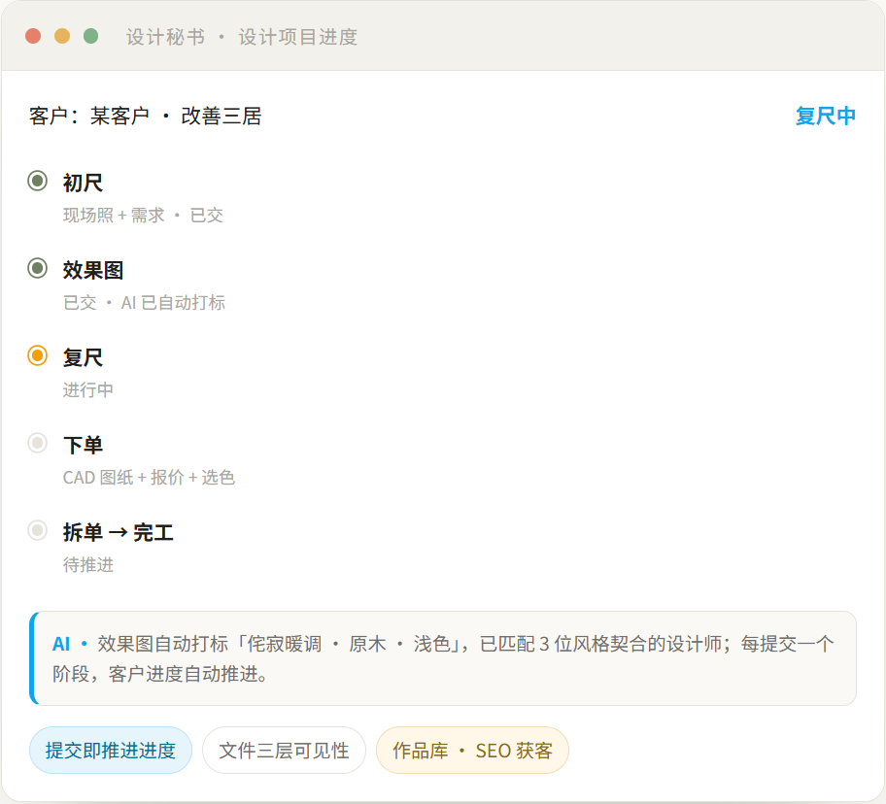Viewport: 886px width, 804px height.
Task: Click the window title 设计秘书 · 设计项目进度
Action: click(242, 37)
